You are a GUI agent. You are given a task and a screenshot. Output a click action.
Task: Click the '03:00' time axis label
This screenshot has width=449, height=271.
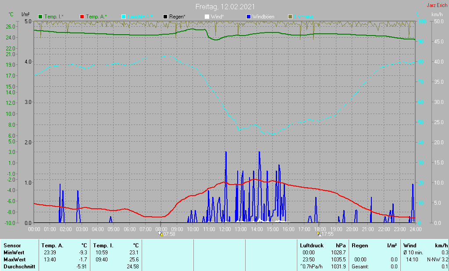(82, 229)
